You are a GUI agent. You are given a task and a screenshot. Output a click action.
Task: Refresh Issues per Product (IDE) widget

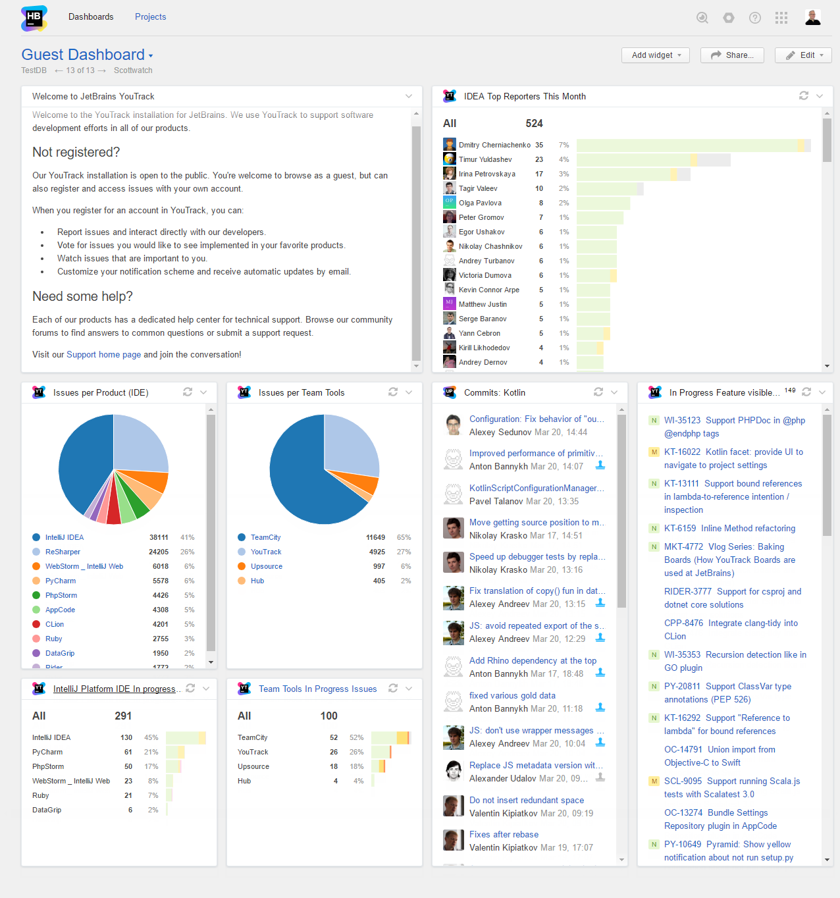[188, 392]
